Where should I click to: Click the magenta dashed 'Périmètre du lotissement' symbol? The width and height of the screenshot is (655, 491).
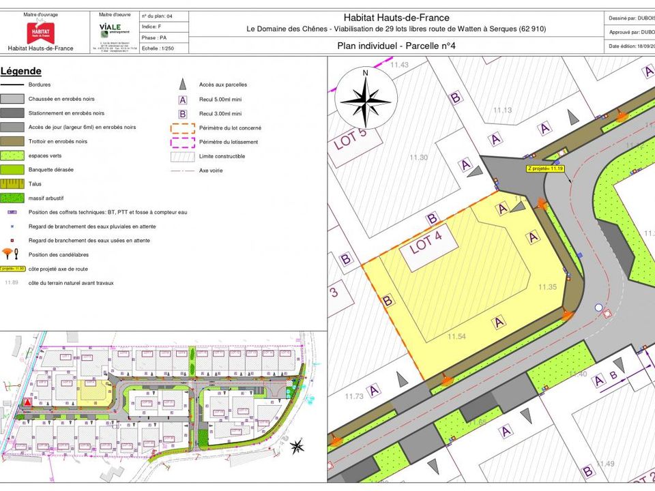click(183, 143)
